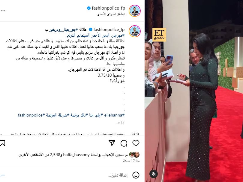Save the post with the bookmark icon
Viewport: 243px width, 182px height.
[2, 143]
